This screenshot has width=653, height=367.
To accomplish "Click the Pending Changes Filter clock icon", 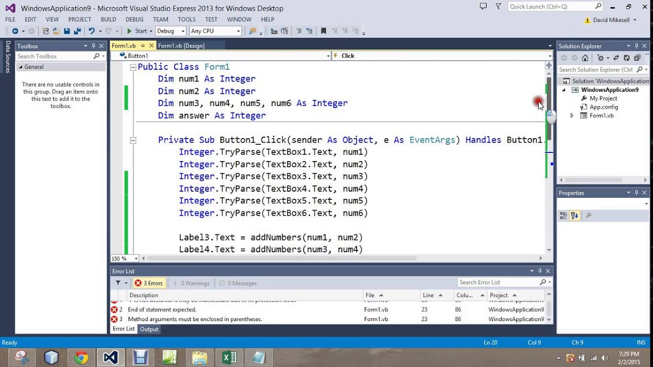I will coord(600,58).
